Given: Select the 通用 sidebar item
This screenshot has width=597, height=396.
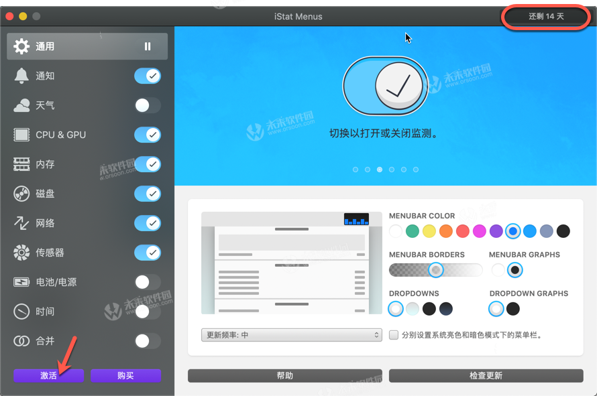Looking at the screenshot, I should pyautogui.click(x=87, y=46).
